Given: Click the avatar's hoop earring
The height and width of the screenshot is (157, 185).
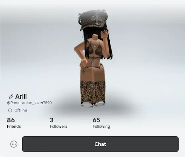Looking at the screenshot, I should click(x=108, y=32).
